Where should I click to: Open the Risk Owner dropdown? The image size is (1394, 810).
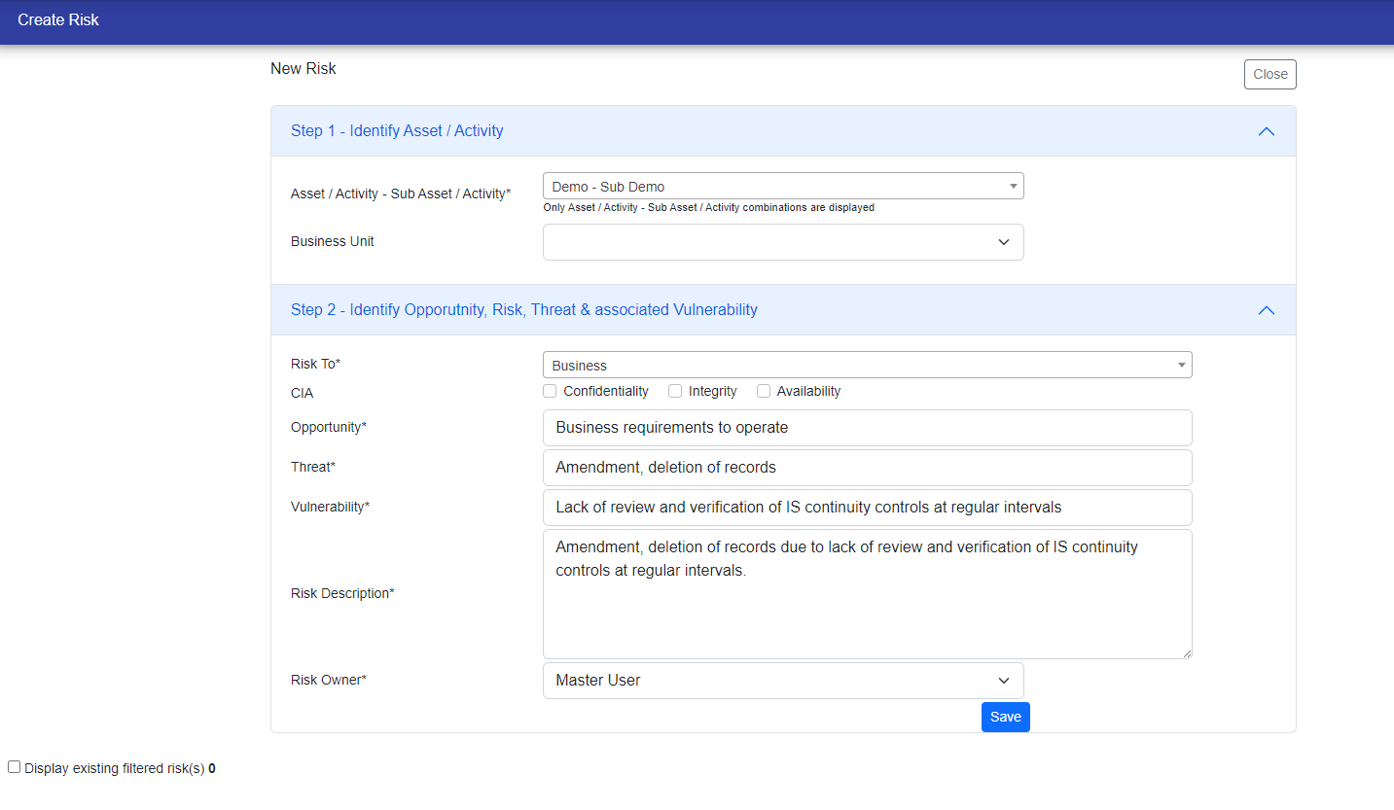[782, 681]
